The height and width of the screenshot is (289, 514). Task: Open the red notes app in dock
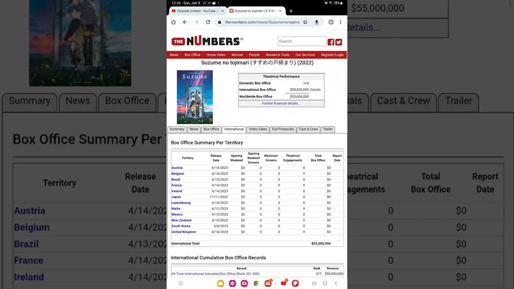295,283
